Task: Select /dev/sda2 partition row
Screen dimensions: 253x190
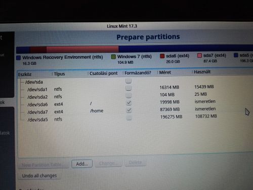Action: pyautogui.click(x=135, y=96)
